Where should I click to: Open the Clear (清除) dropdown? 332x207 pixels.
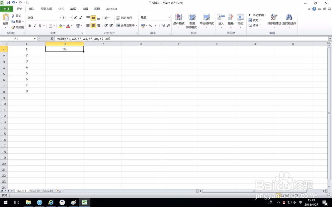coord(255,26)
